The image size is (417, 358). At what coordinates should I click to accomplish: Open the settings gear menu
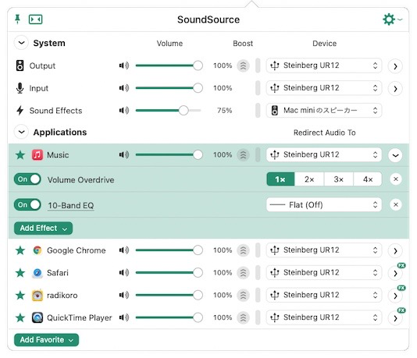tap(392, 19)
